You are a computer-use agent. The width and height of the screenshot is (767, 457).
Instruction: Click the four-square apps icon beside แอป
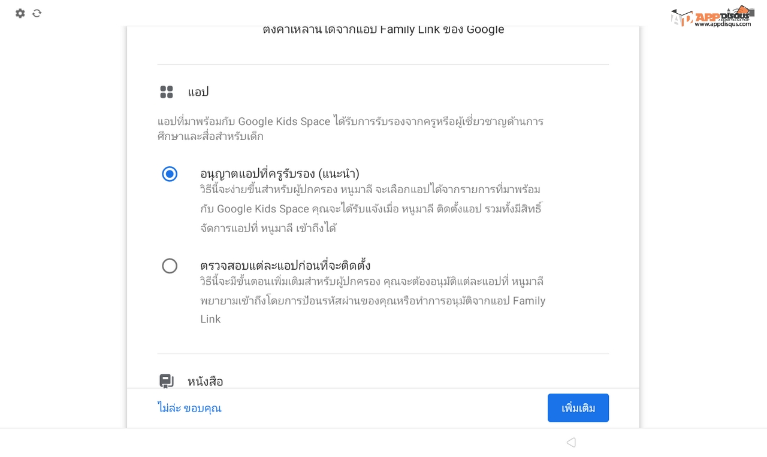tap(167, 92)
